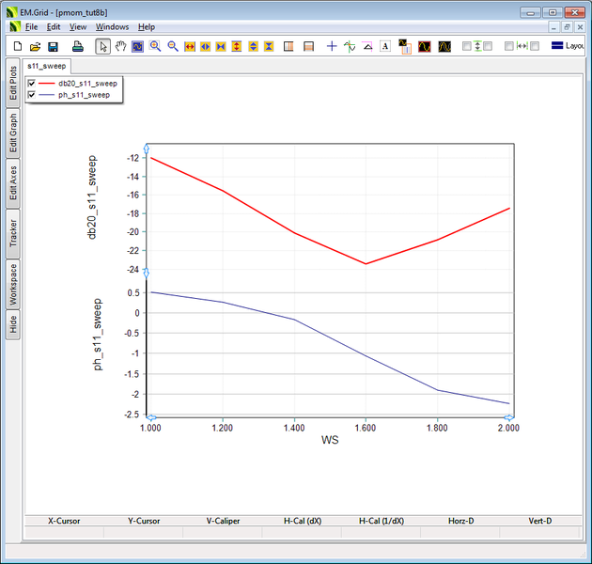This screenshot has height=564, width=592.
Task: Open the Windows menu
Action: coord(112,27)
